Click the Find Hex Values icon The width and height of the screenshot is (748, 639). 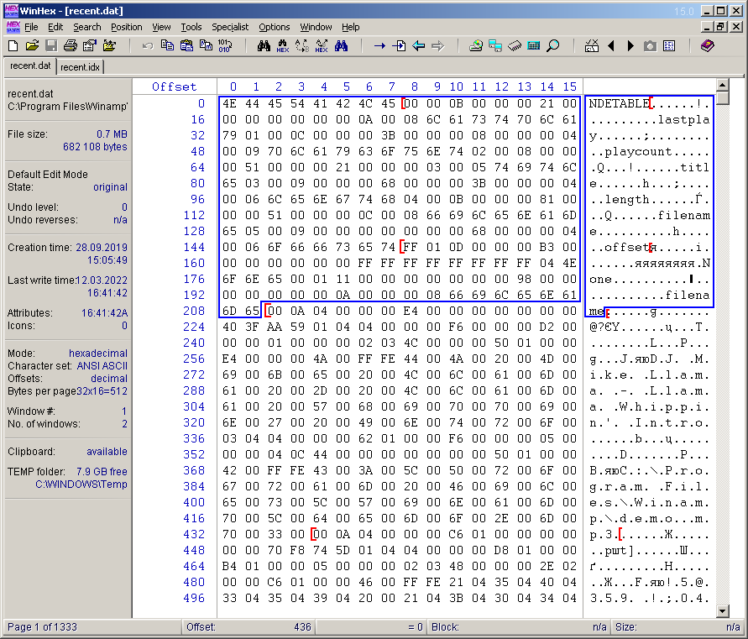(283, 46)
